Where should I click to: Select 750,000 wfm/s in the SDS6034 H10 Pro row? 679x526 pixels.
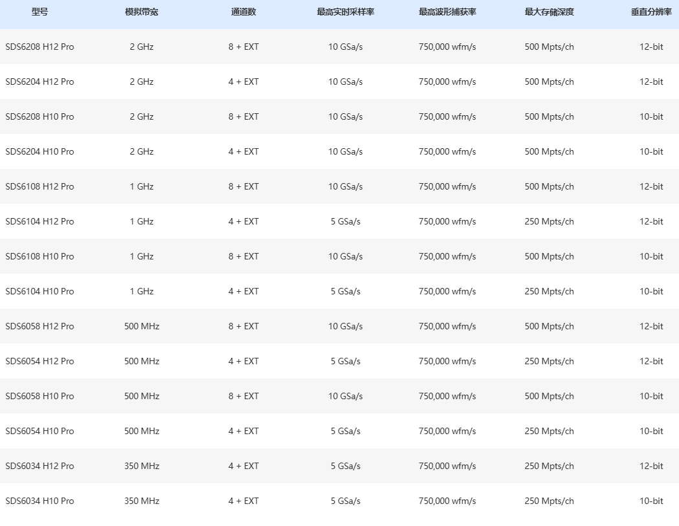(x=447, y=501)
